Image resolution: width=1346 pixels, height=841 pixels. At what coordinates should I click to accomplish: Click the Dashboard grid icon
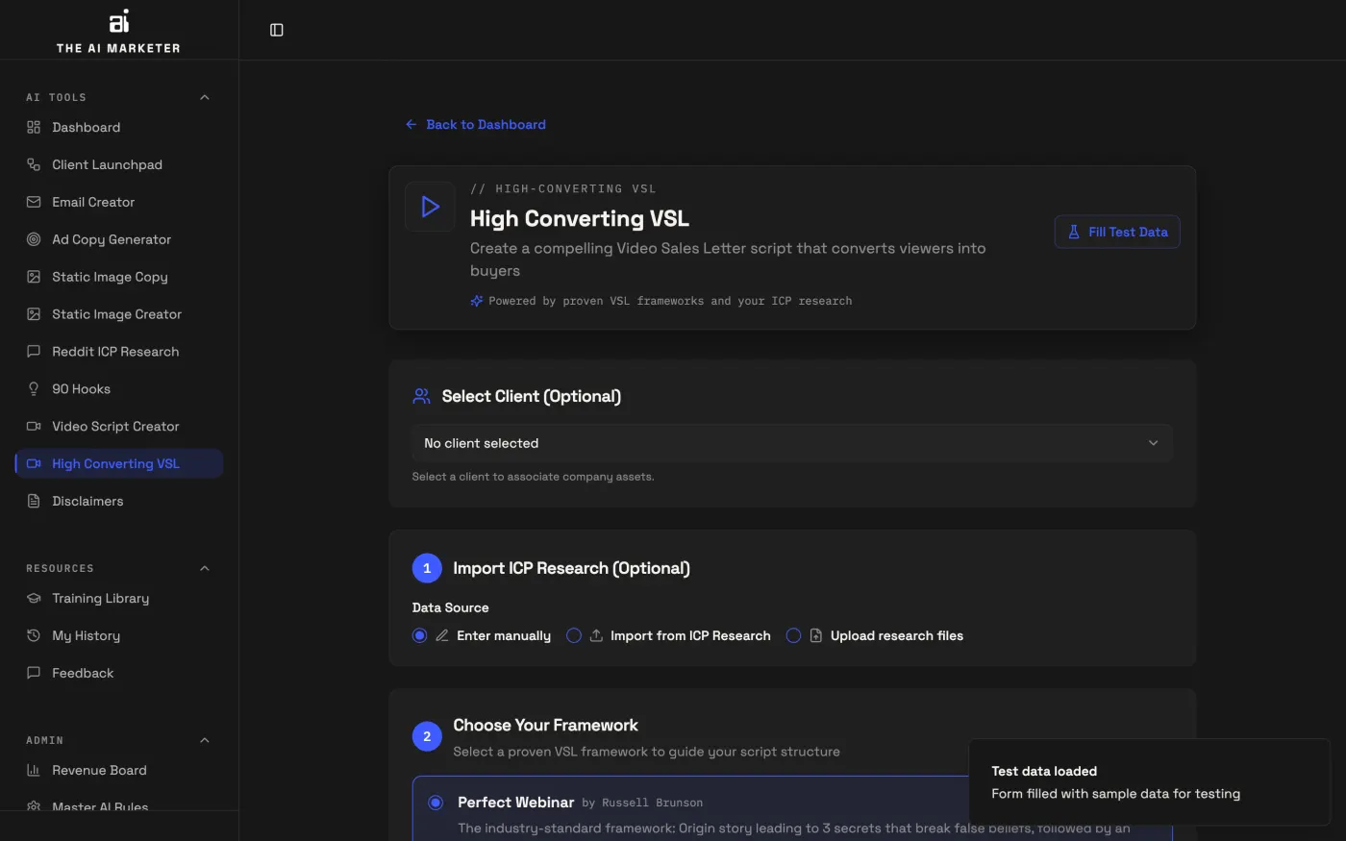[x=34, y=127]
